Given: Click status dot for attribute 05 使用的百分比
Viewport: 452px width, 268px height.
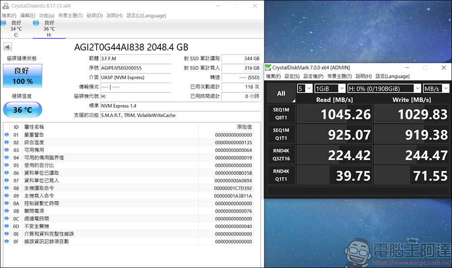Looking at the screenshot, I should [7, 165].
